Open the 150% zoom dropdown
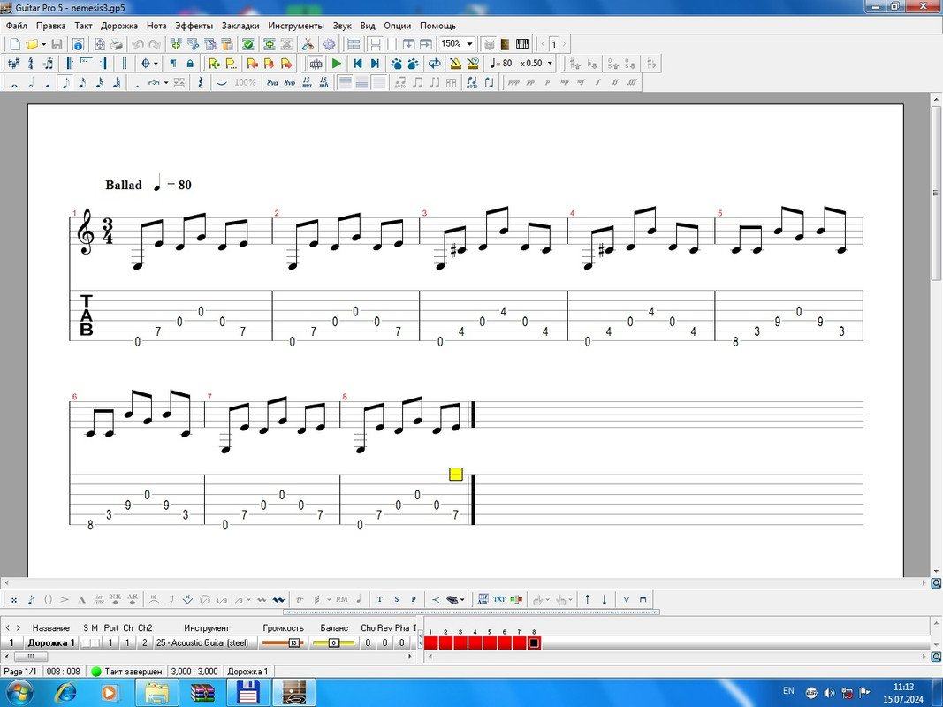The image size is (943, 707). pos(469,44)
